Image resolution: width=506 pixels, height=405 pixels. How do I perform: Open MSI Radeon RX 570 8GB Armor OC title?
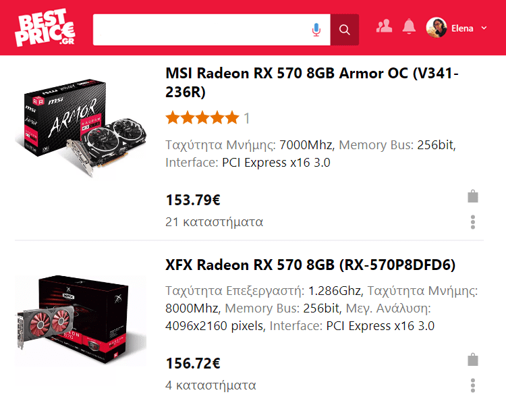coord(312,82)
